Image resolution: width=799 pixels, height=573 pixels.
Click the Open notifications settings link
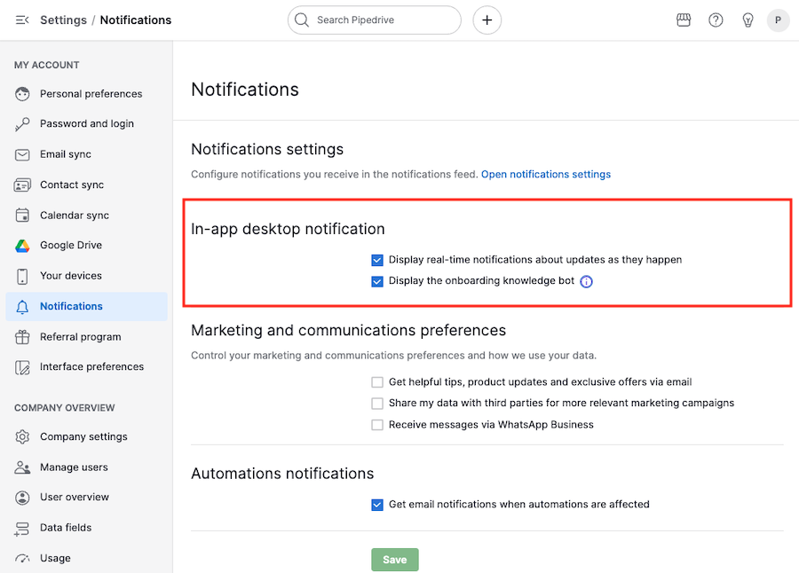tap(546, 174)
